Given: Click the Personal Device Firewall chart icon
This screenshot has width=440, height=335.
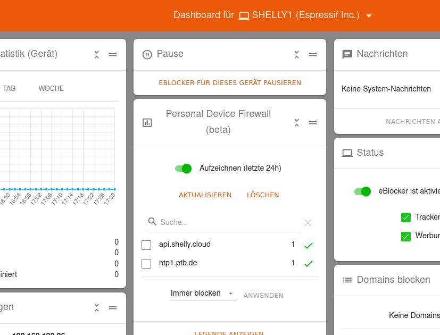Looking at the screenshot, I should click(x=147, y=123).
